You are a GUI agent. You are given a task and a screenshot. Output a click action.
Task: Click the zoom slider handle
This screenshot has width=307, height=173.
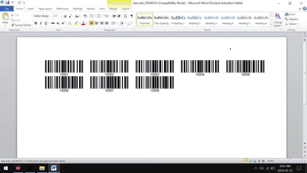[290, 161]
